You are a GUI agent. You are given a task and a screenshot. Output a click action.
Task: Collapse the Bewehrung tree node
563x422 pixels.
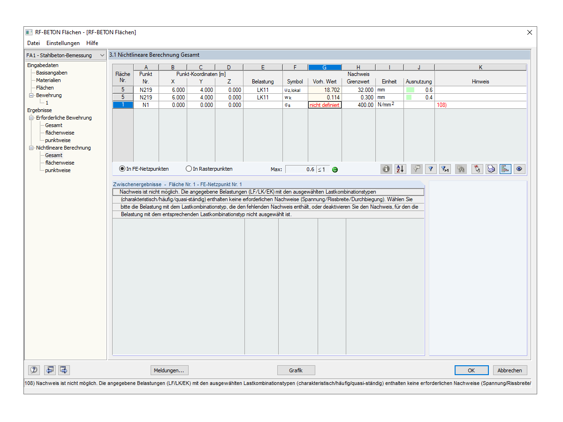(31, 95)
